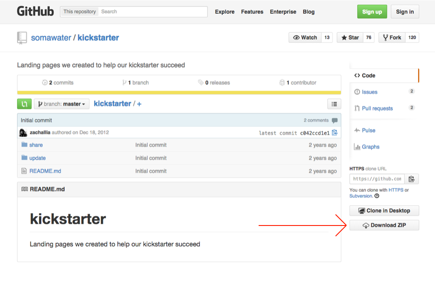This screenshot has width=435, height=281.
Task: Click the Fork button
Action: 392,37
